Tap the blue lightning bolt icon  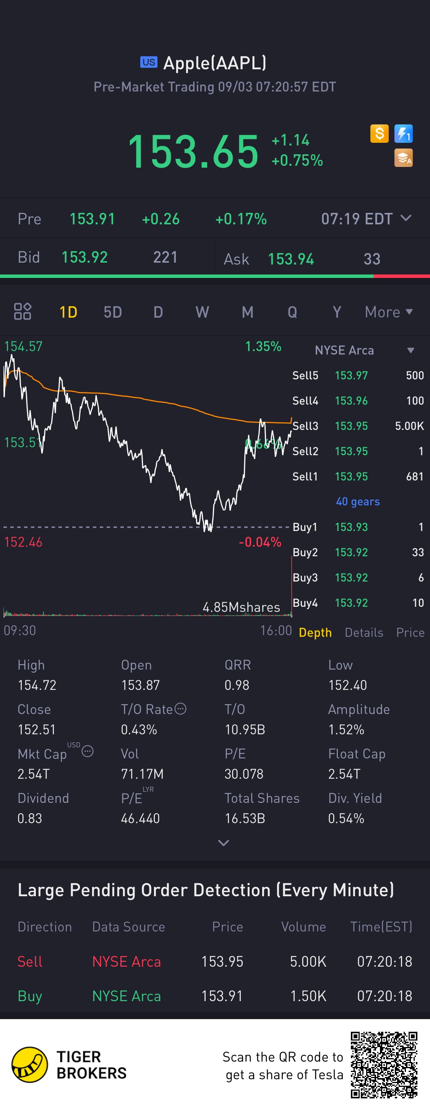point(403,134)
